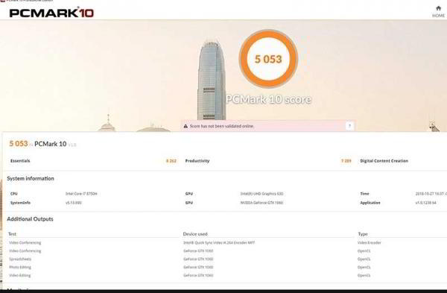This screenshot has width=447, height=293.
Task: Select the Essentials score section
Action: pos(93,161)
